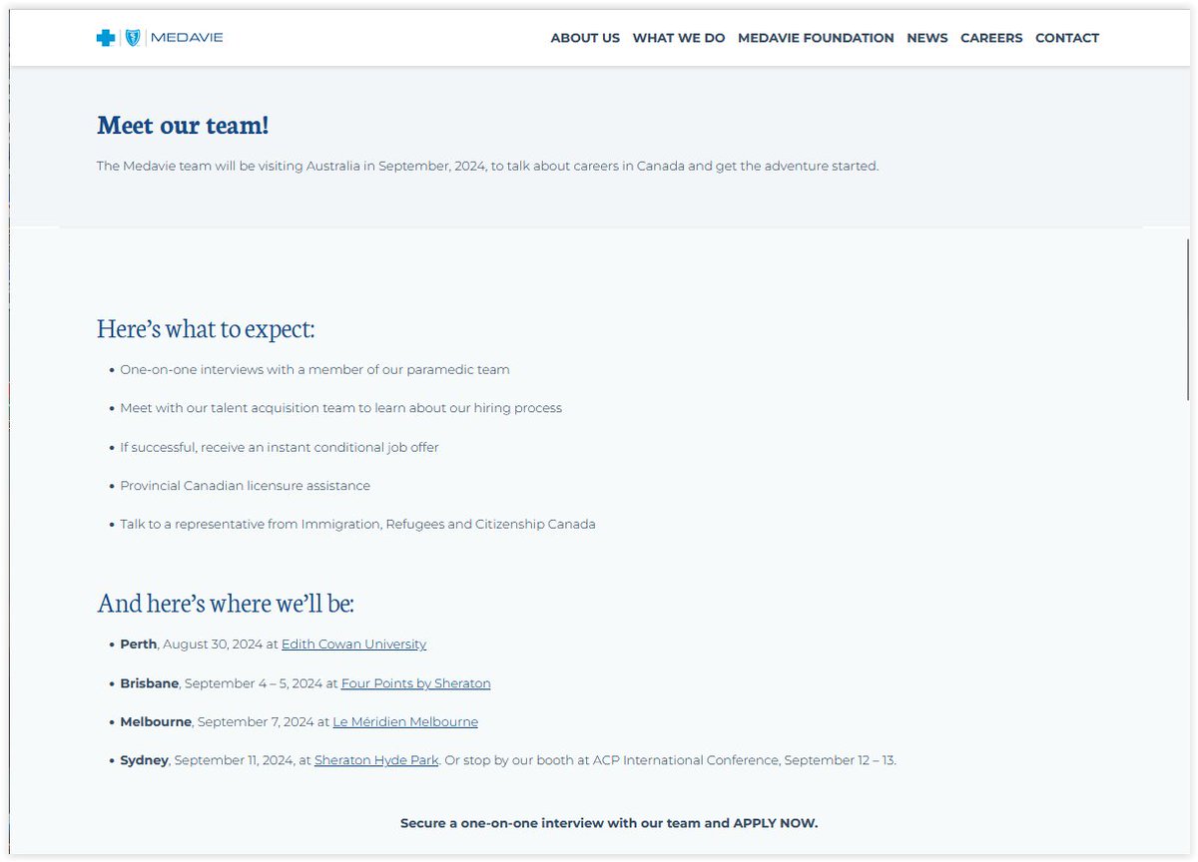Open the ABOUT US menu

(585, 38)
